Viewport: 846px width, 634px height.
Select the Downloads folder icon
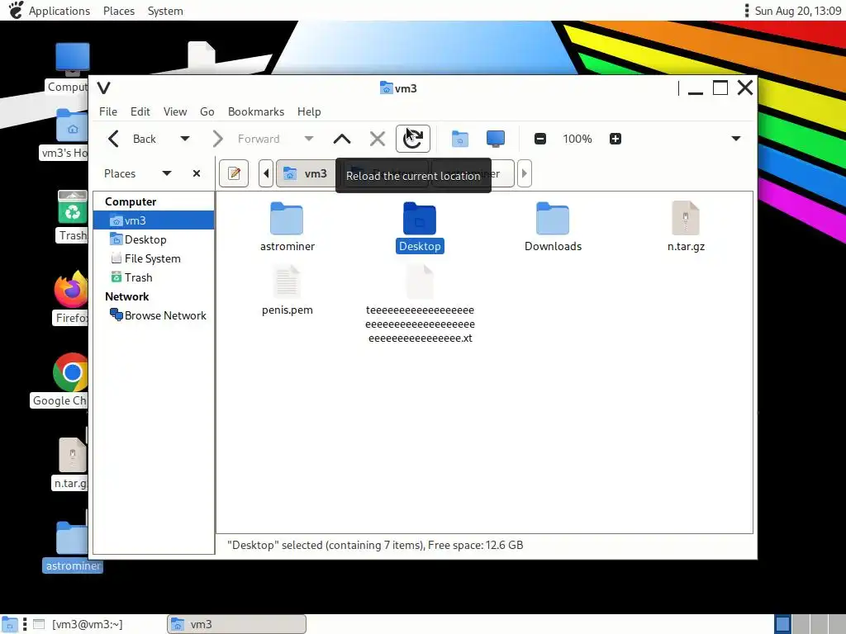point(553,219)
